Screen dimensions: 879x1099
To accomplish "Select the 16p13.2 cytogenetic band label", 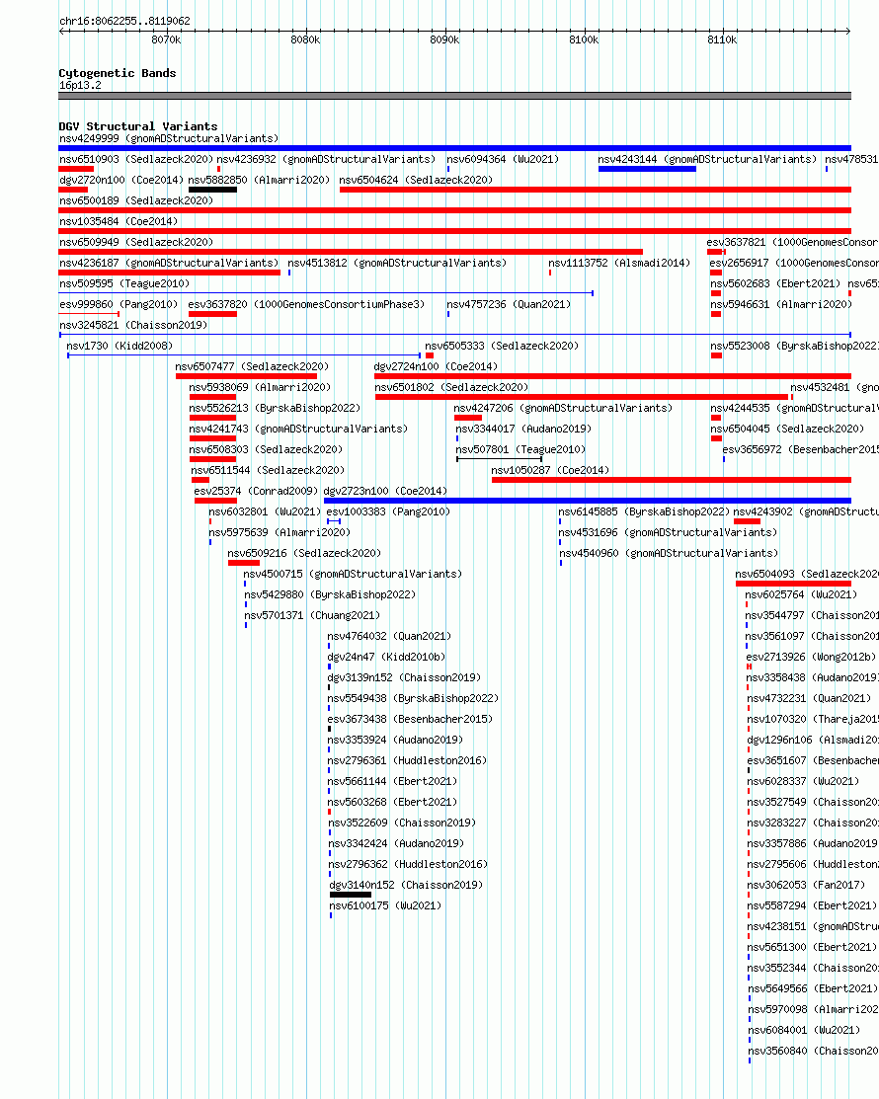I will (x=80, y=86).
